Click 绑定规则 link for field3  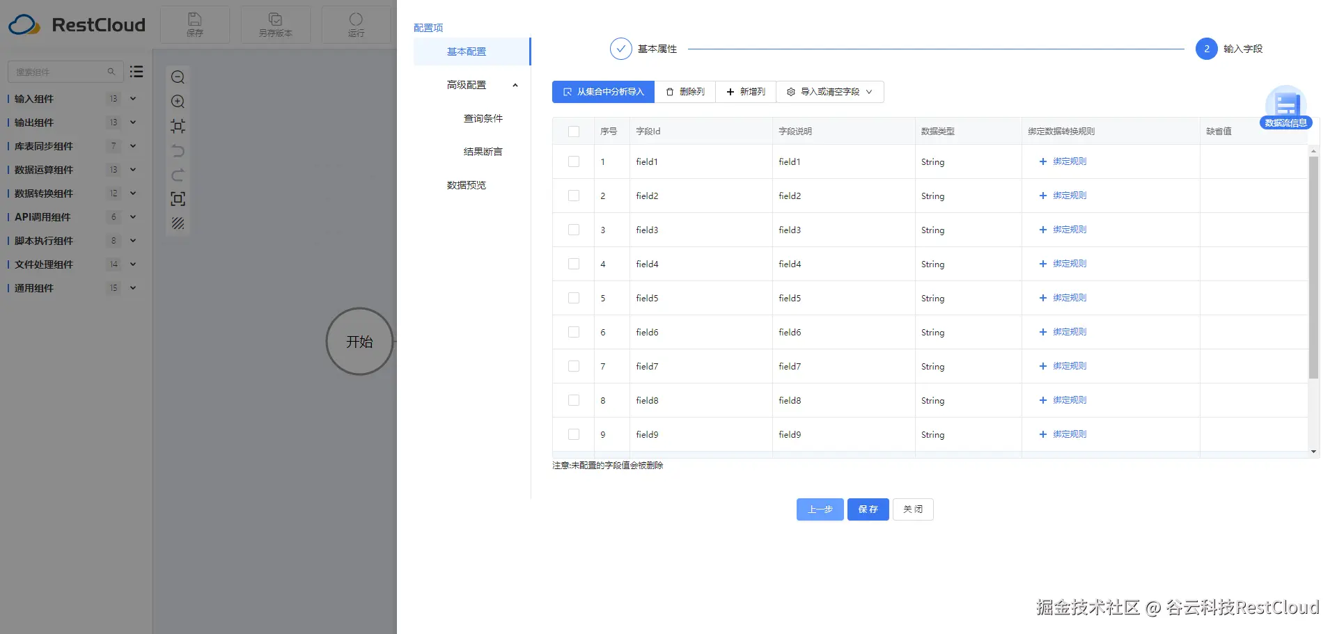pyautogui.click(x=1070, y=230)
